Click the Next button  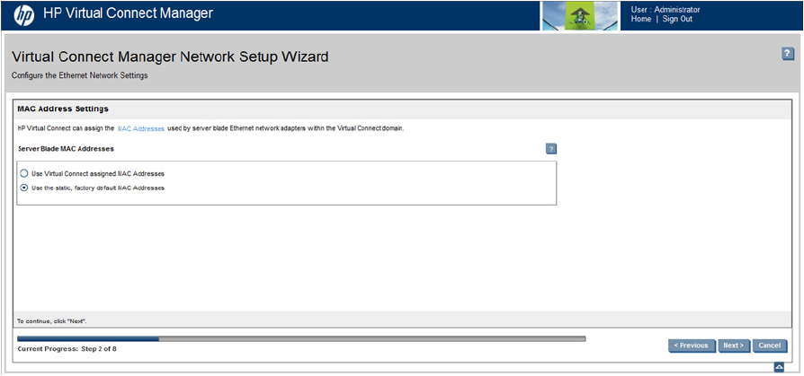[733, 345]
